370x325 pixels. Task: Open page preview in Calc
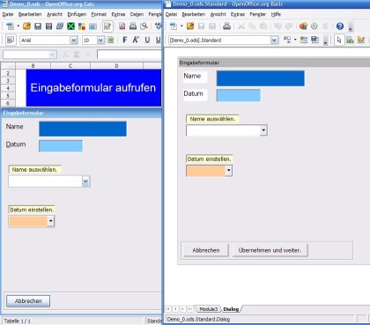tap(144, 26)
